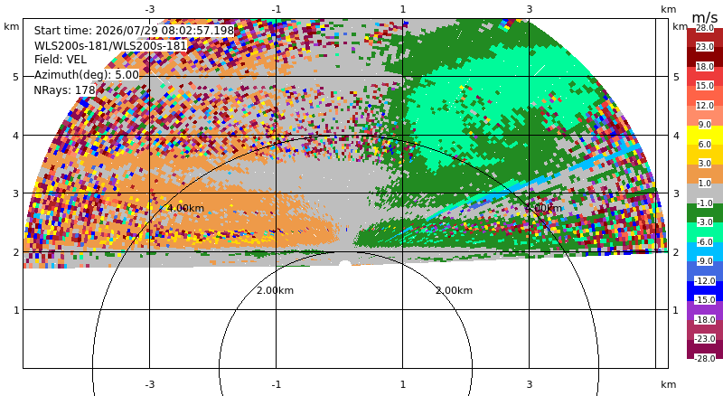Click the m/s colorbar unit title
Image resolution: width=723 pixels, height=396 pixels.
tap(705, 18)
